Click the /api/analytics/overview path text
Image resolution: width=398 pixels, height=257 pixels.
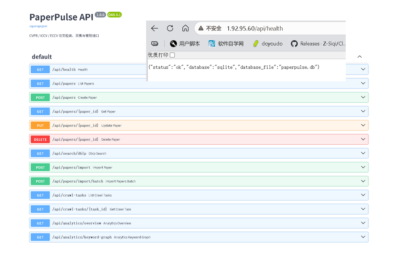tap(77, 223)
